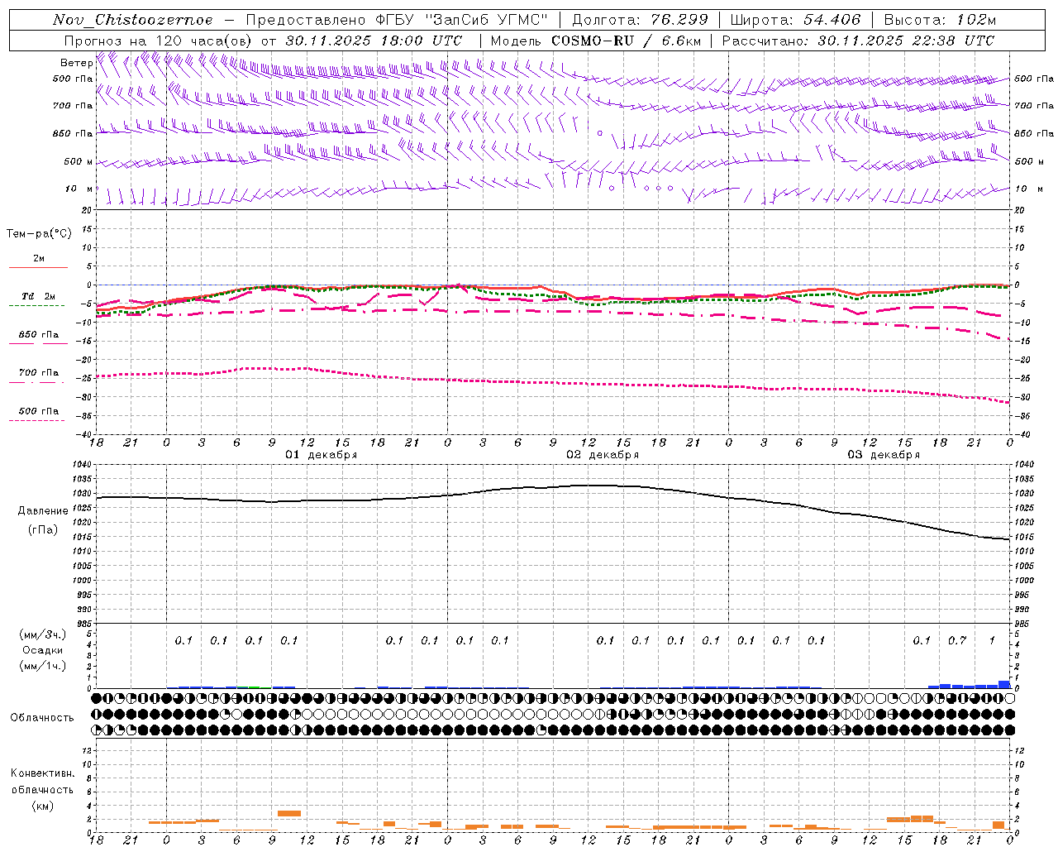Click the latitude value Широта: 54.406
The width and height of the screenshot is (1058, 847).
[795, 20]
